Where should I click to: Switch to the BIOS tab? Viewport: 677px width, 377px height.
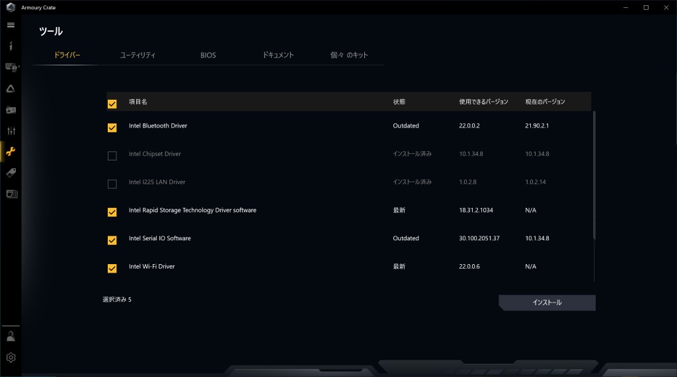tap(208, 55)
